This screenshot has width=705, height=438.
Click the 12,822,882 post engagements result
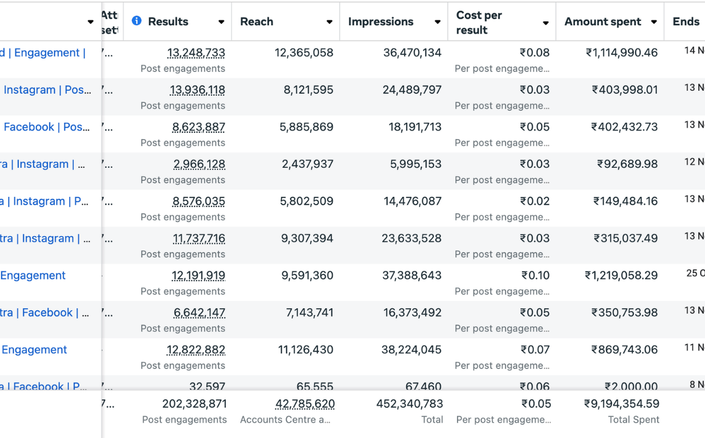click(x=196, y=349)
